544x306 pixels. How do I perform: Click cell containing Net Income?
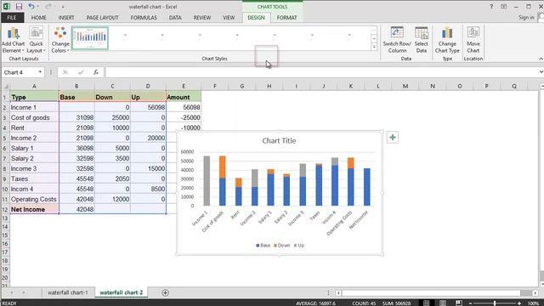tap(34, 210)
